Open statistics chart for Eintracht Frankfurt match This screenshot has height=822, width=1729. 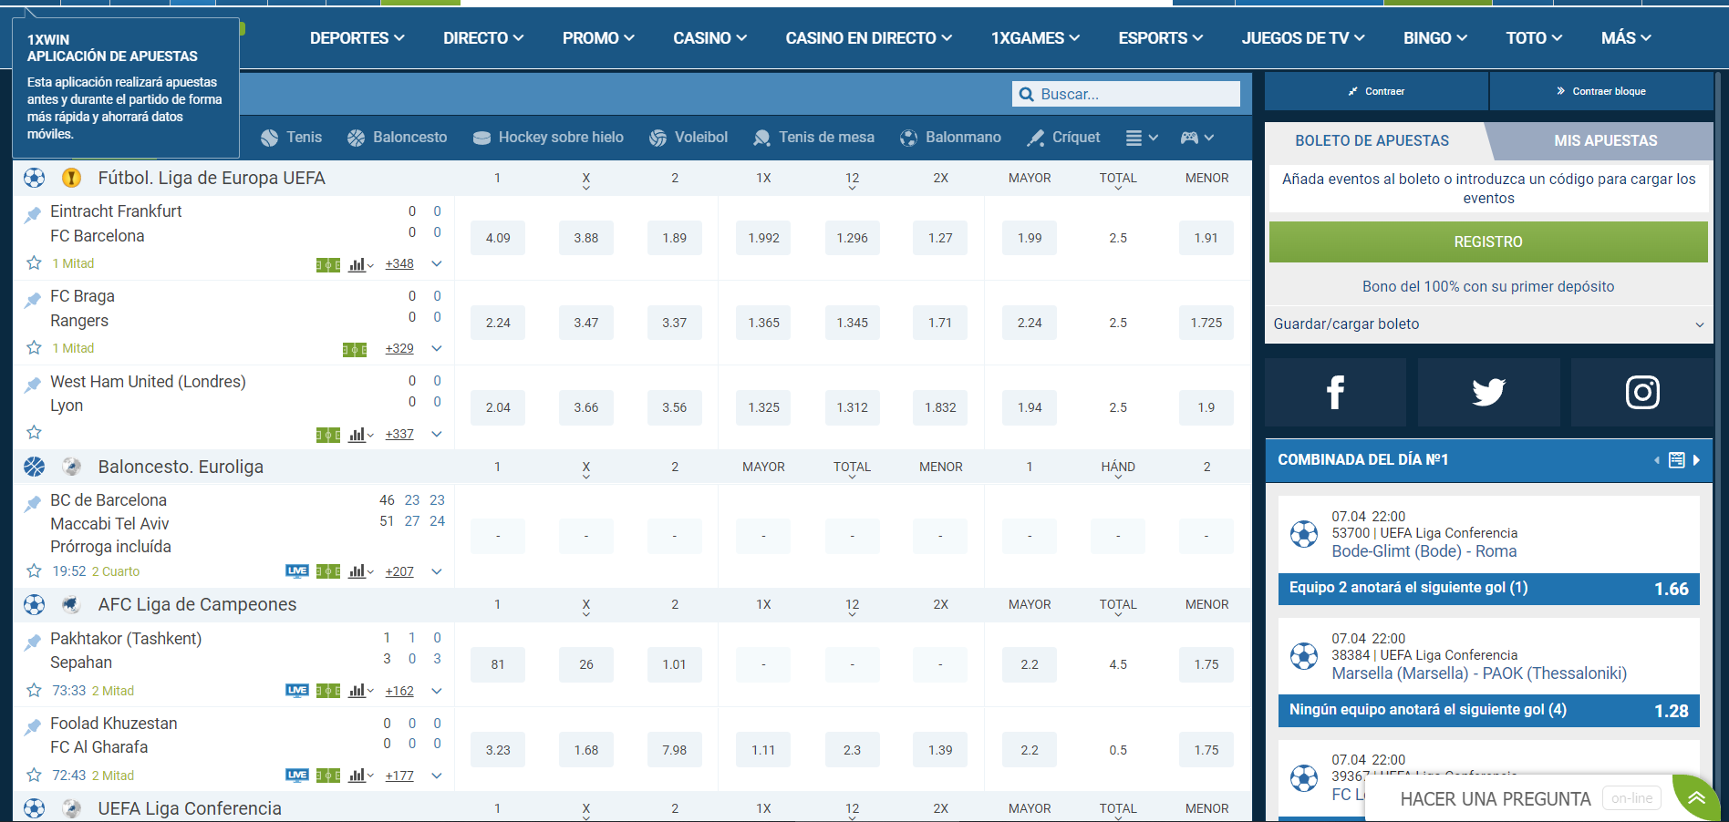(361, 264)
